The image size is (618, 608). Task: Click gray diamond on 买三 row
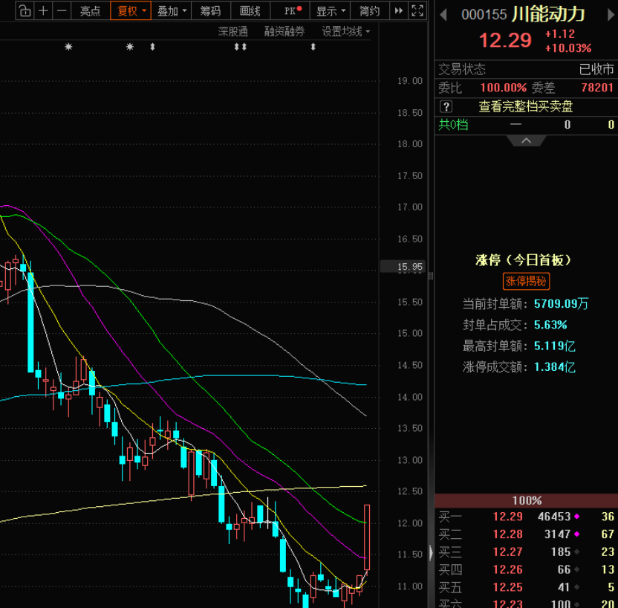(x=577, y=552)
